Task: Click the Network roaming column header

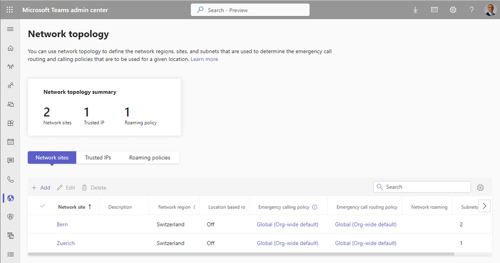Action: 429,207
